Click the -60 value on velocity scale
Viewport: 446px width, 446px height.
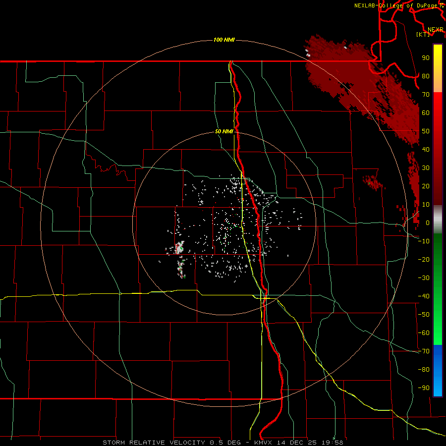[424, 333]
